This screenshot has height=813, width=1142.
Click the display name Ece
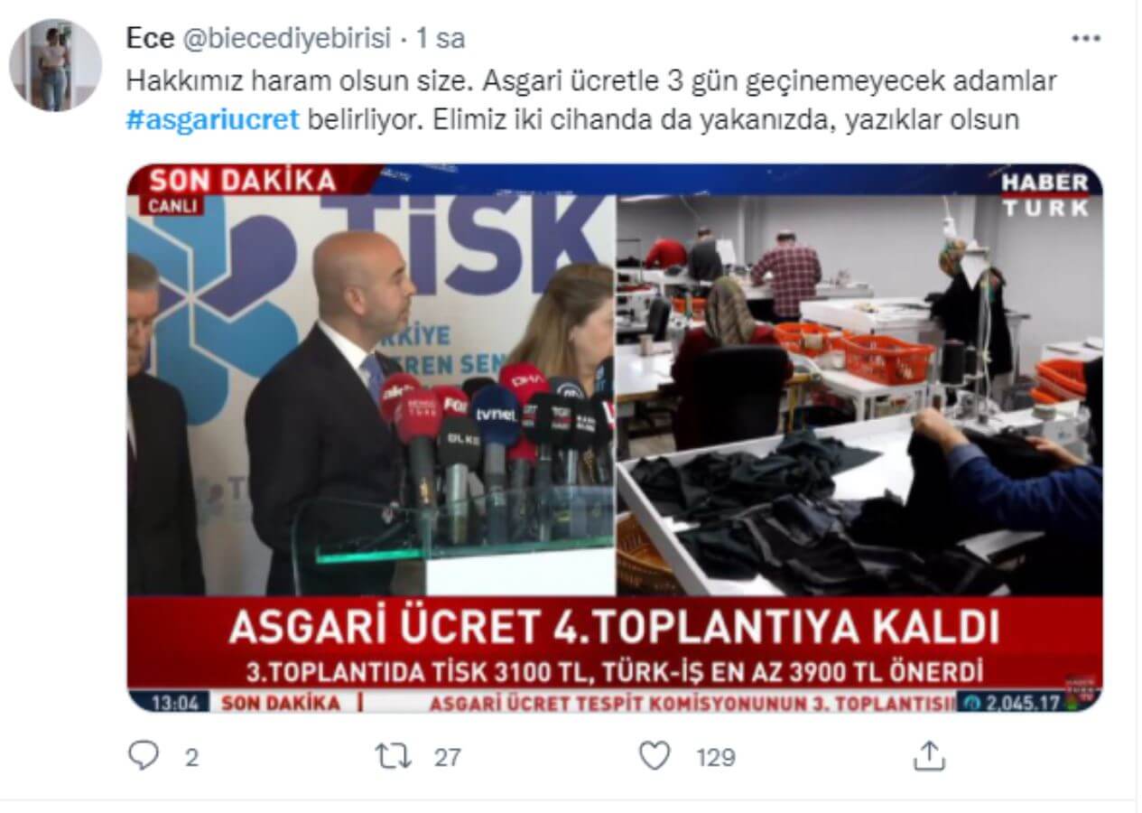pyautogui.click(x=150, y=39)
